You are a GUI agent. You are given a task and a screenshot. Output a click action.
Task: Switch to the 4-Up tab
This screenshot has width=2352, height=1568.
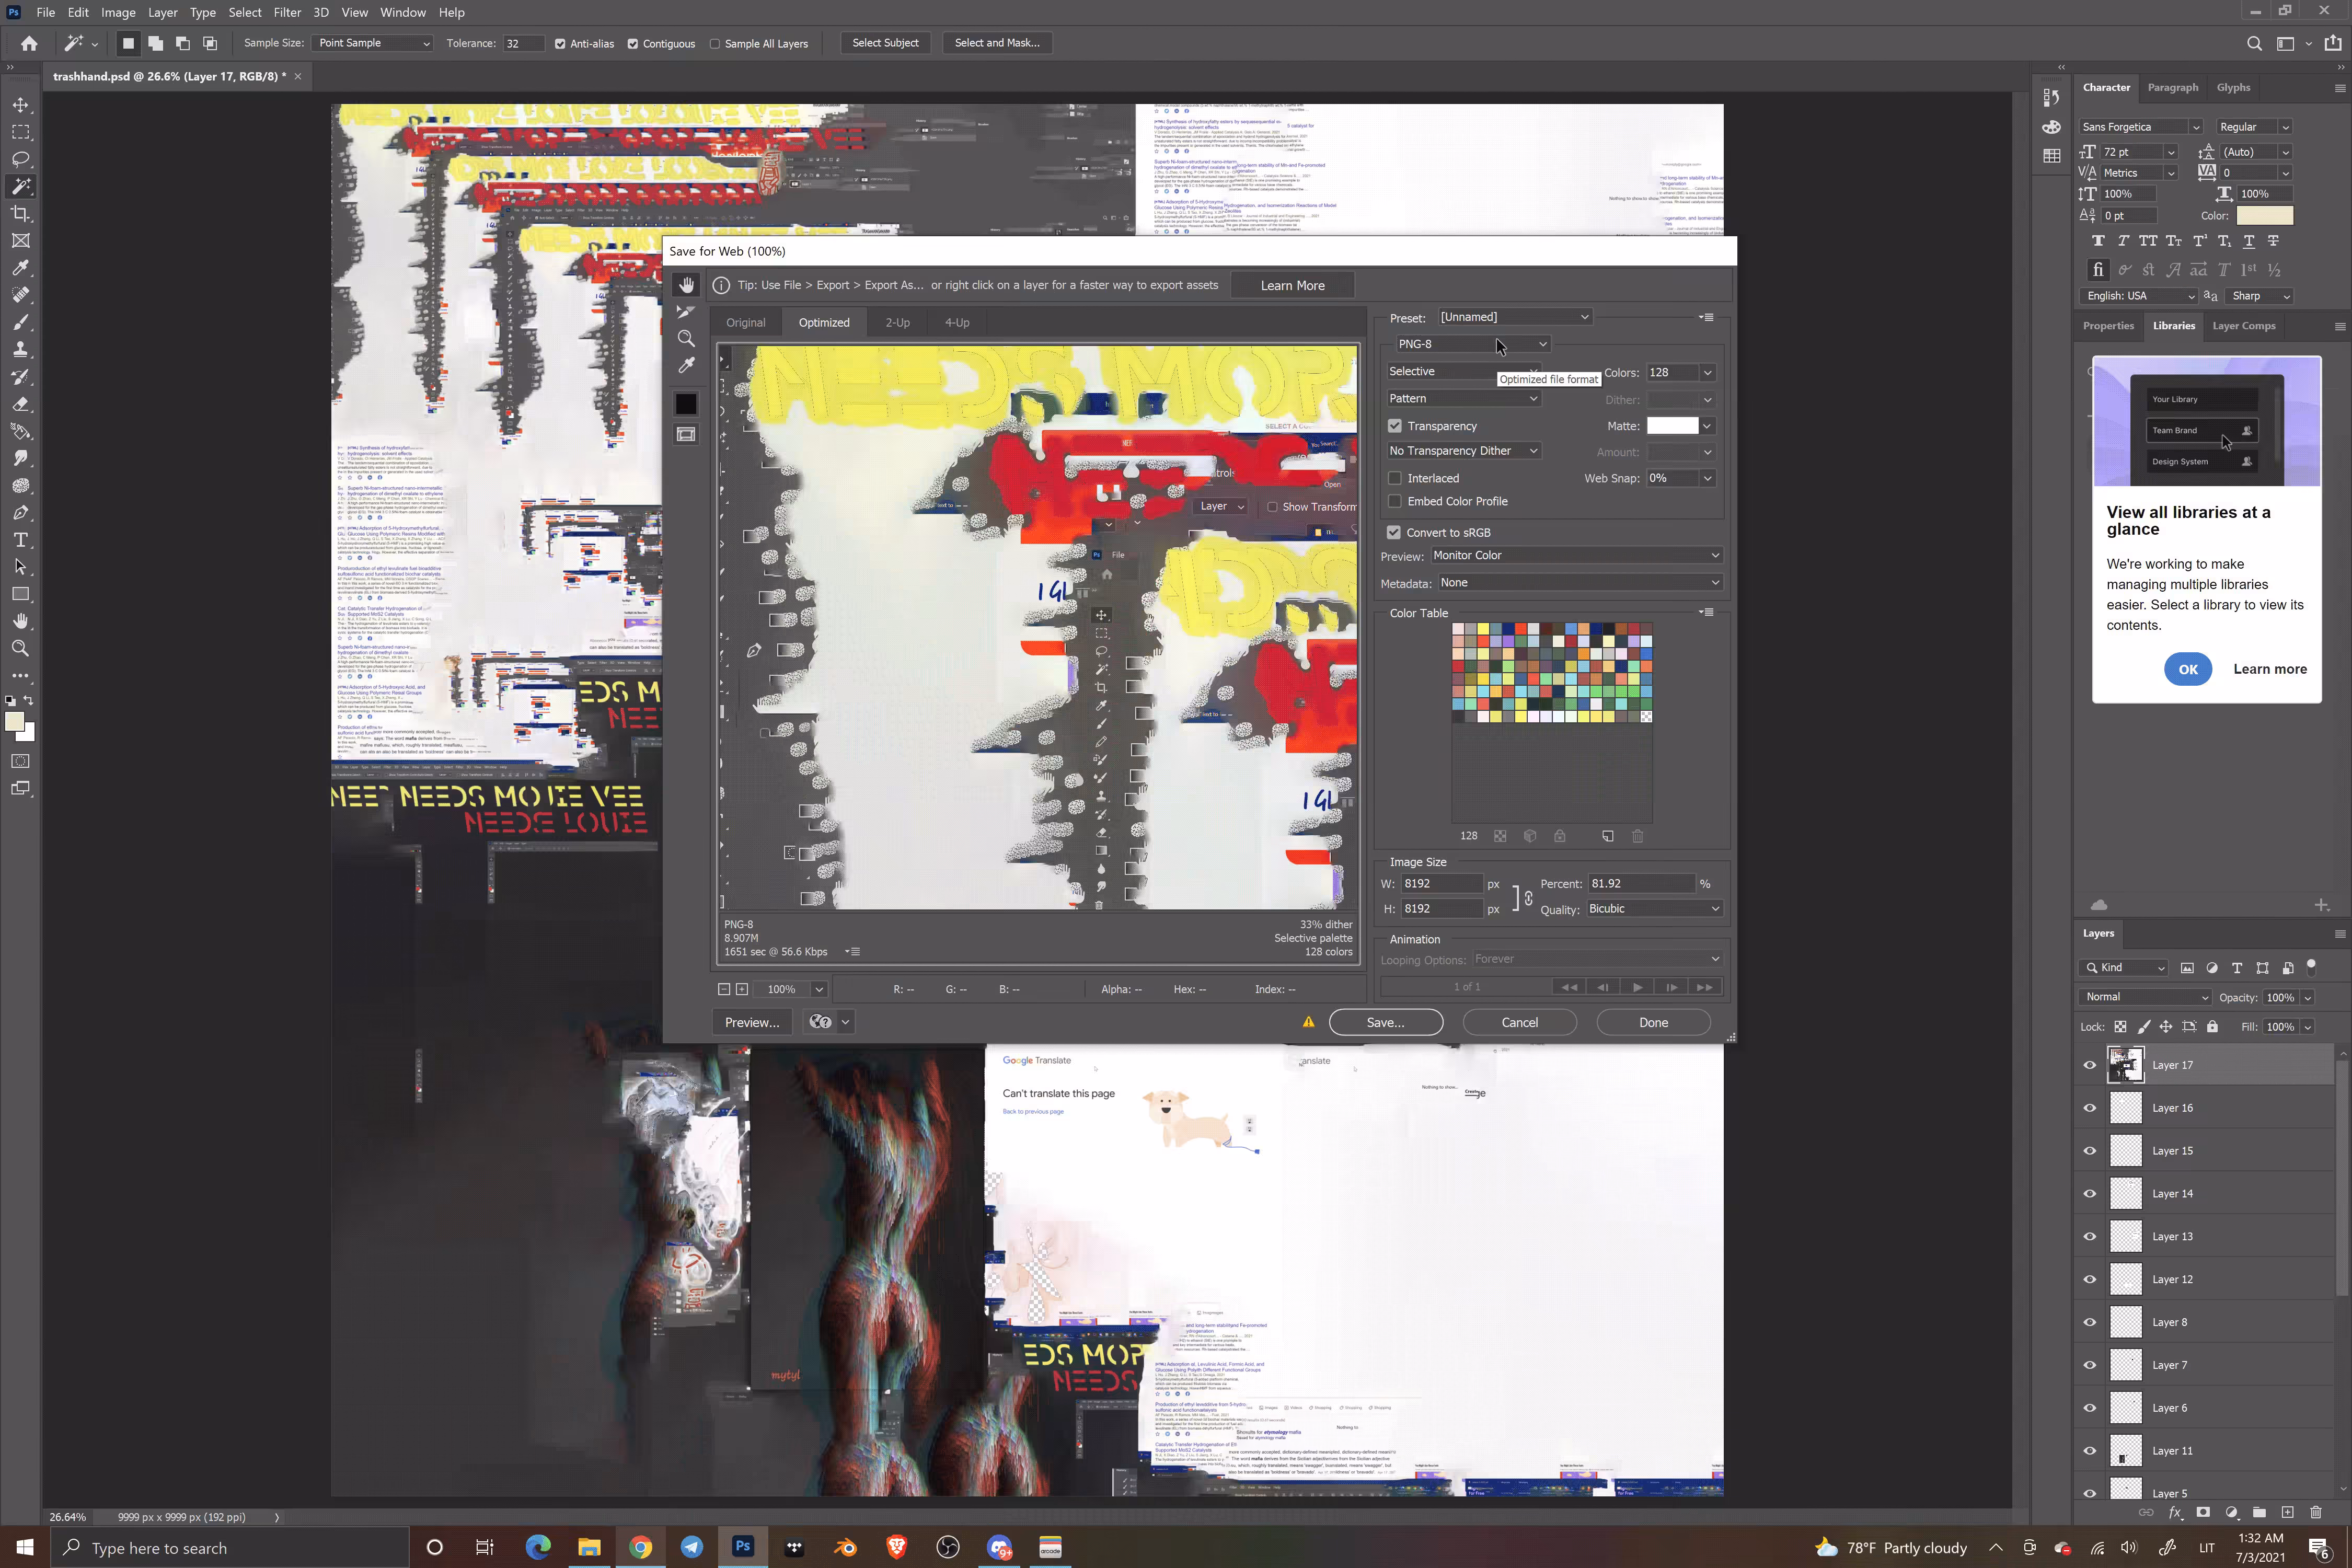click(957, 322)
